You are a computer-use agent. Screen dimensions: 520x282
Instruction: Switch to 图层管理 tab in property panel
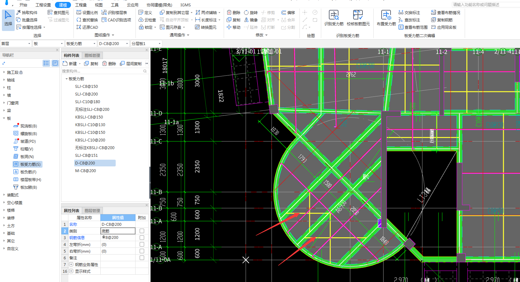(x=92, y=210)
